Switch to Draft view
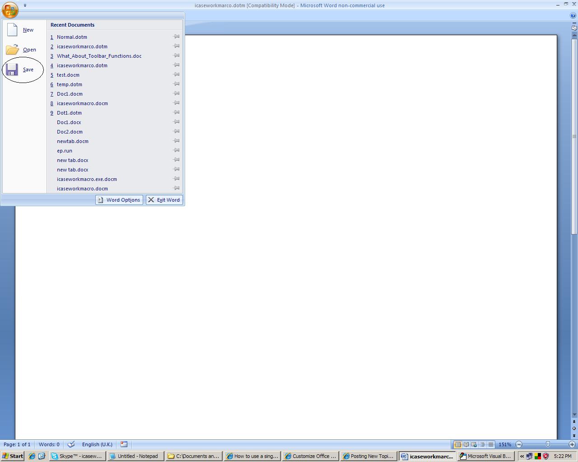 (490, 444)
